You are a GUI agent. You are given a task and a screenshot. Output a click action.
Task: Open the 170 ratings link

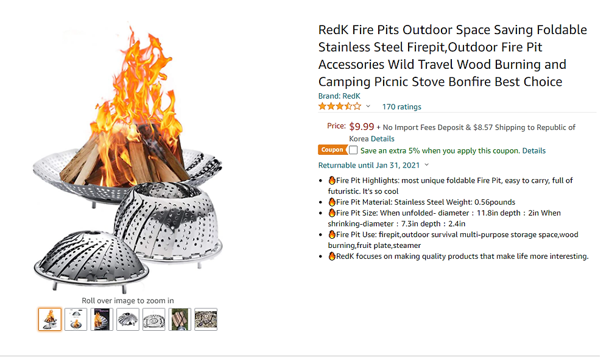pos(401,107)
